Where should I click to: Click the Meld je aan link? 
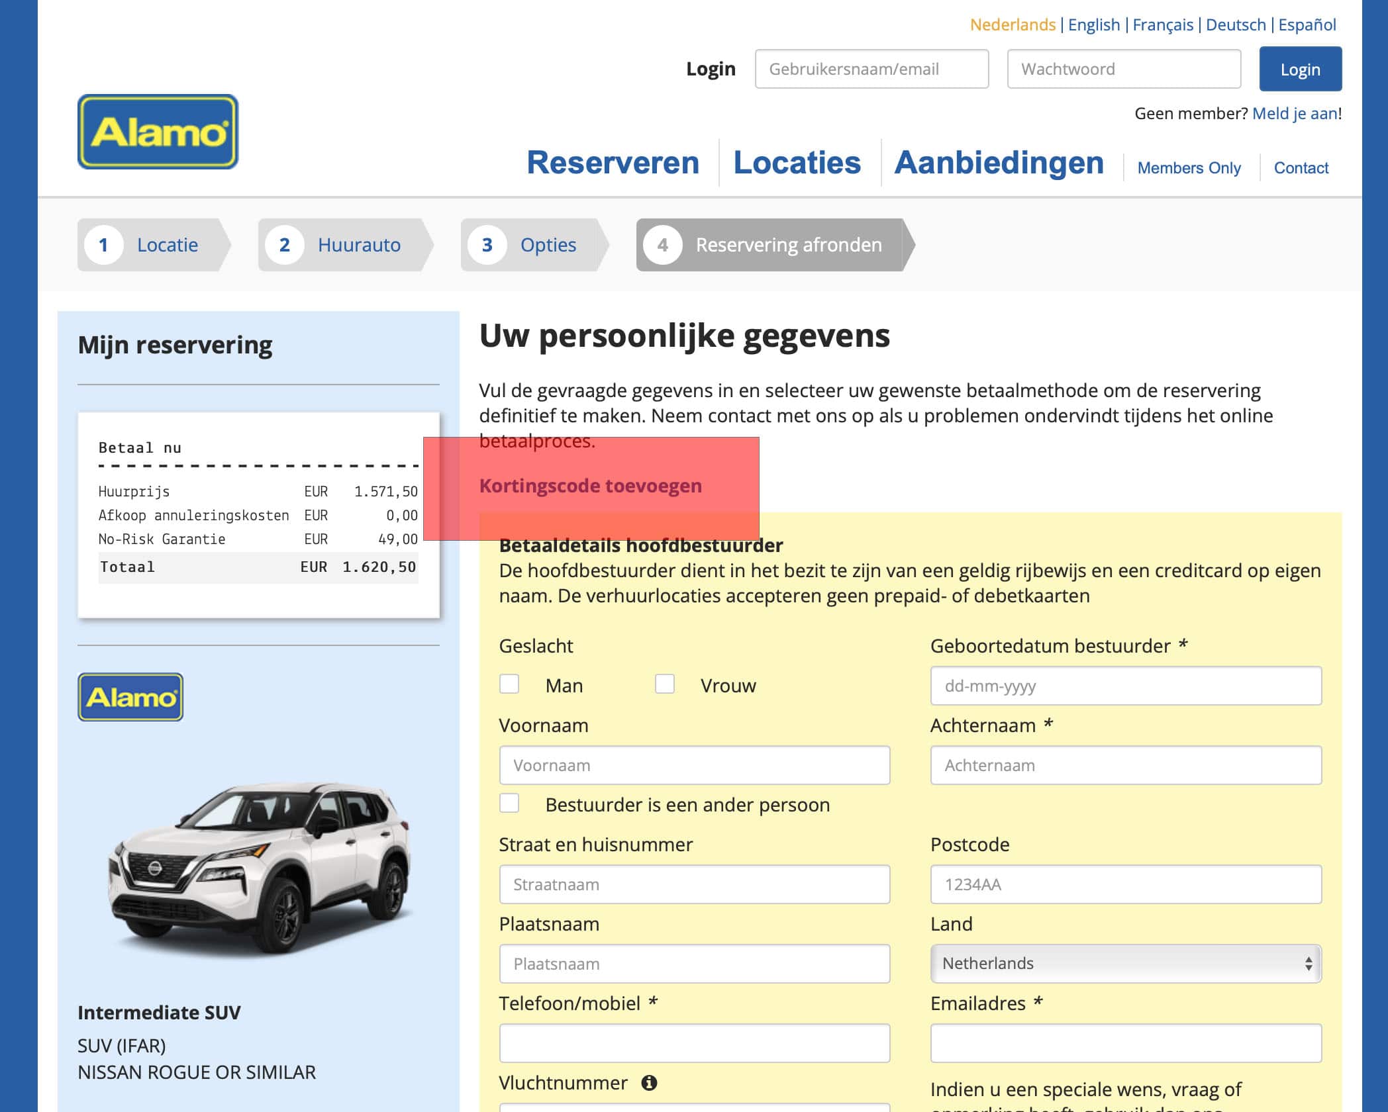(1295, 113)
